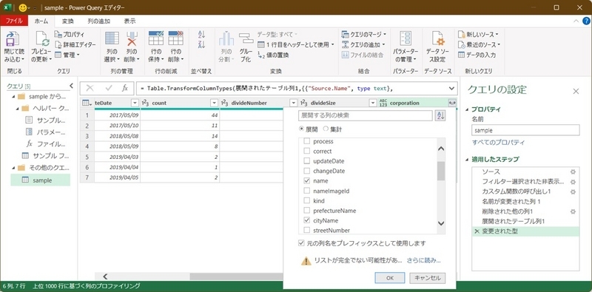Check the kind checkbox
This screenshot has width=592, height=292.
pyautogui.click(x=307, y=200)
